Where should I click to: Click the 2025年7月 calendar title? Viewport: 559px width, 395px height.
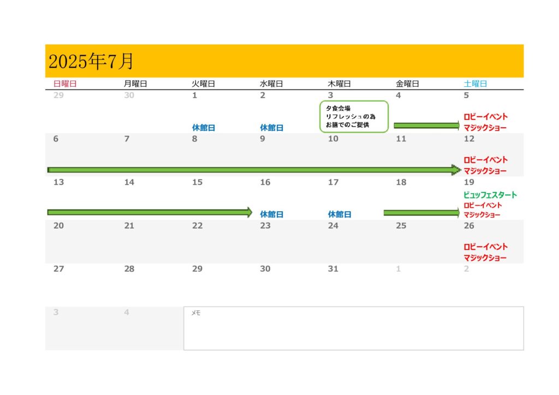tap(91, 61)
